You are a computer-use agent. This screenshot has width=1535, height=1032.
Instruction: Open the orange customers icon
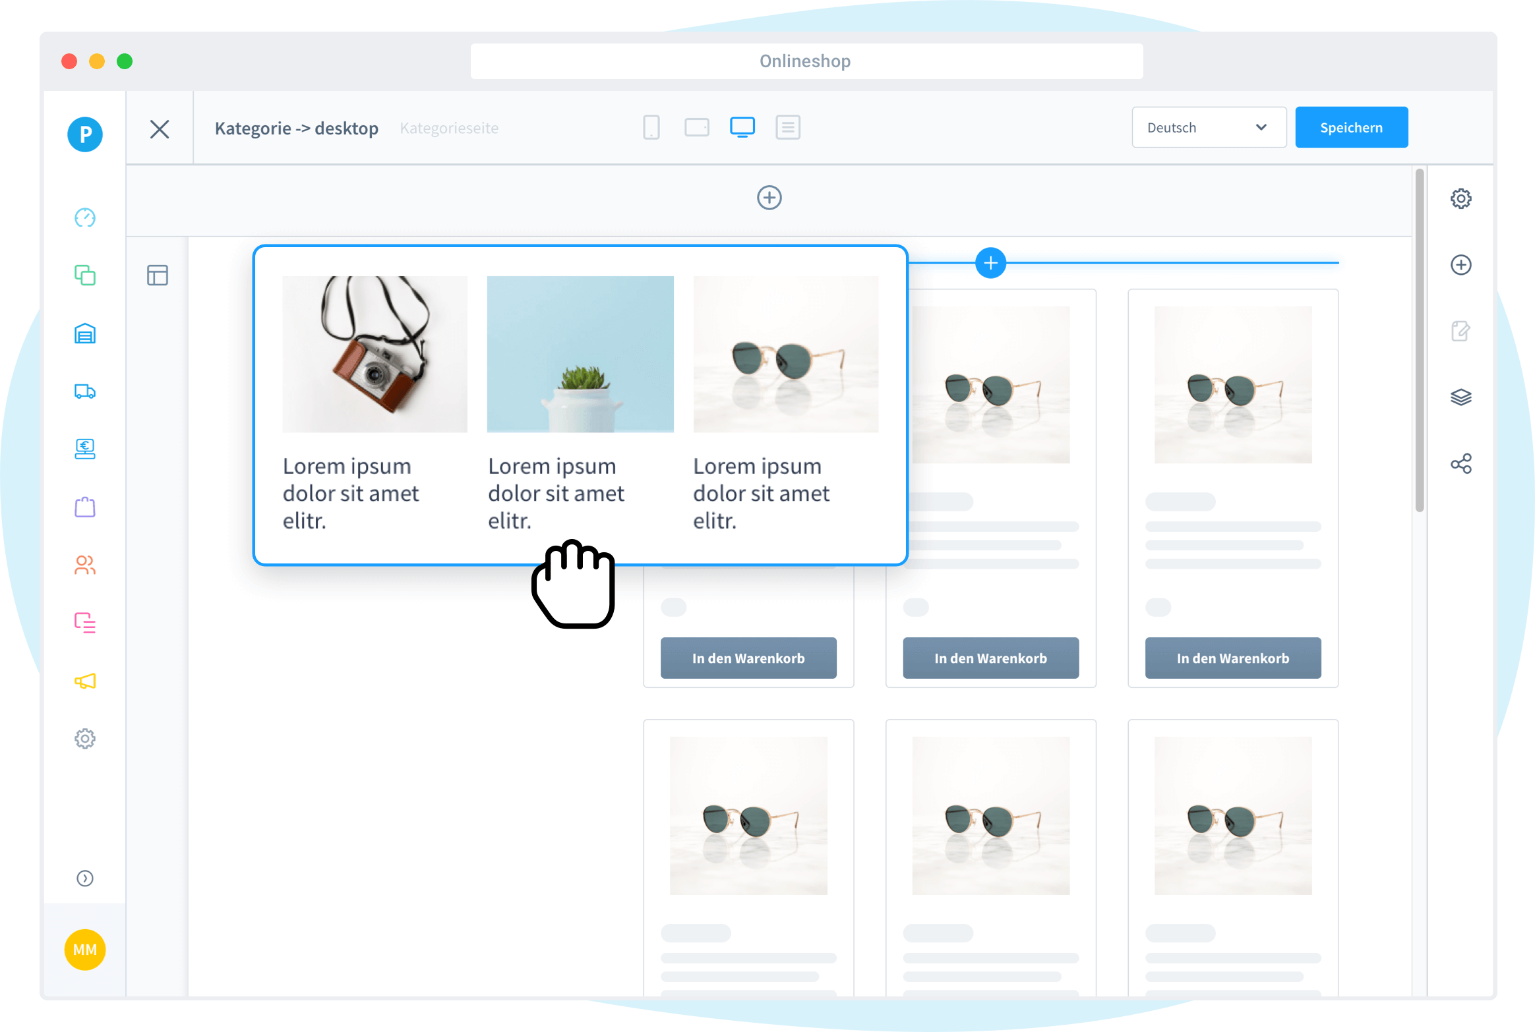[85, 565]
